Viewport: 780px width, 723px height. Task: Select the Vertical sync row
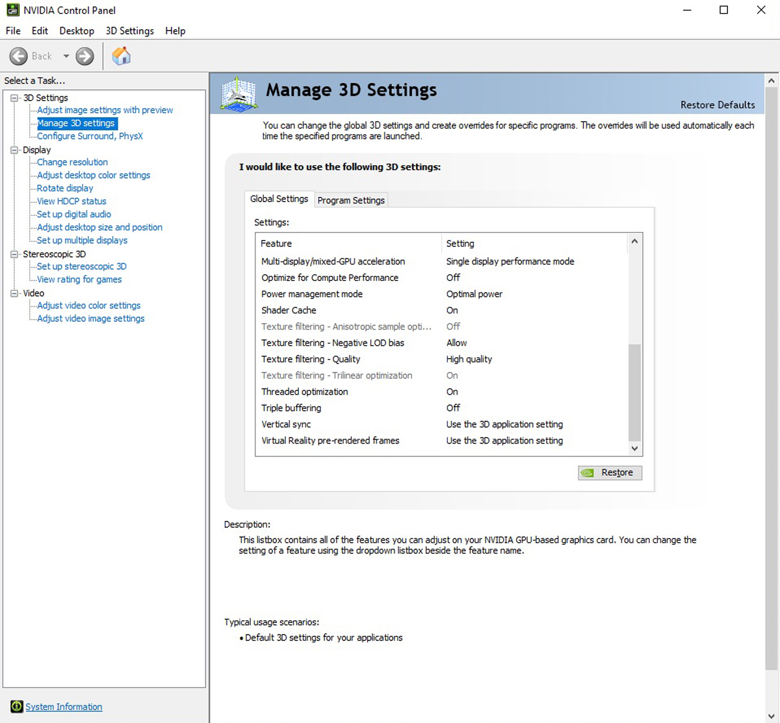click(x=442, y=424)
